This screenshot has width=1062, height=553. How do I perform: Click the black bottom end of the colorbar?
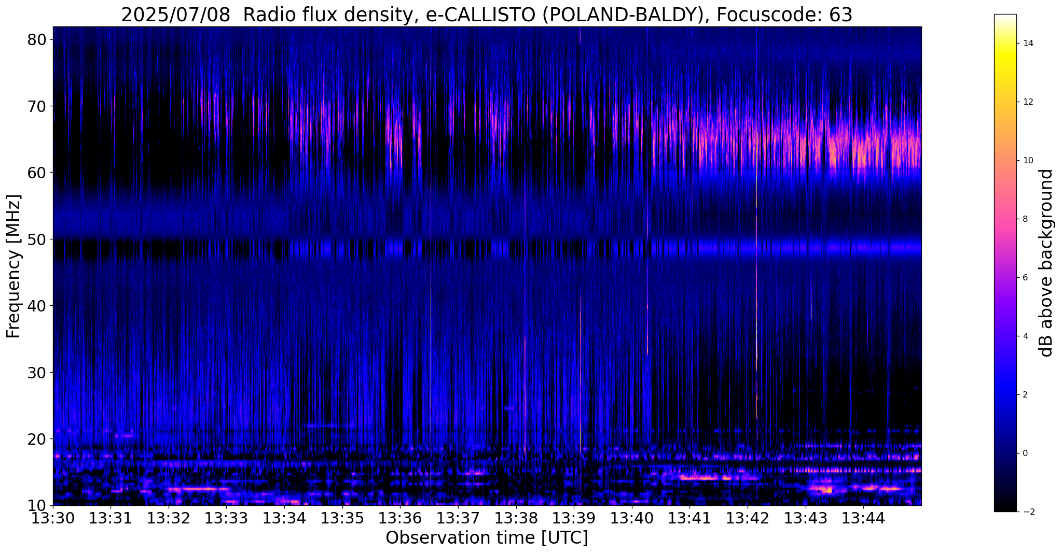pyautogui.click(x=1005, y=508)
